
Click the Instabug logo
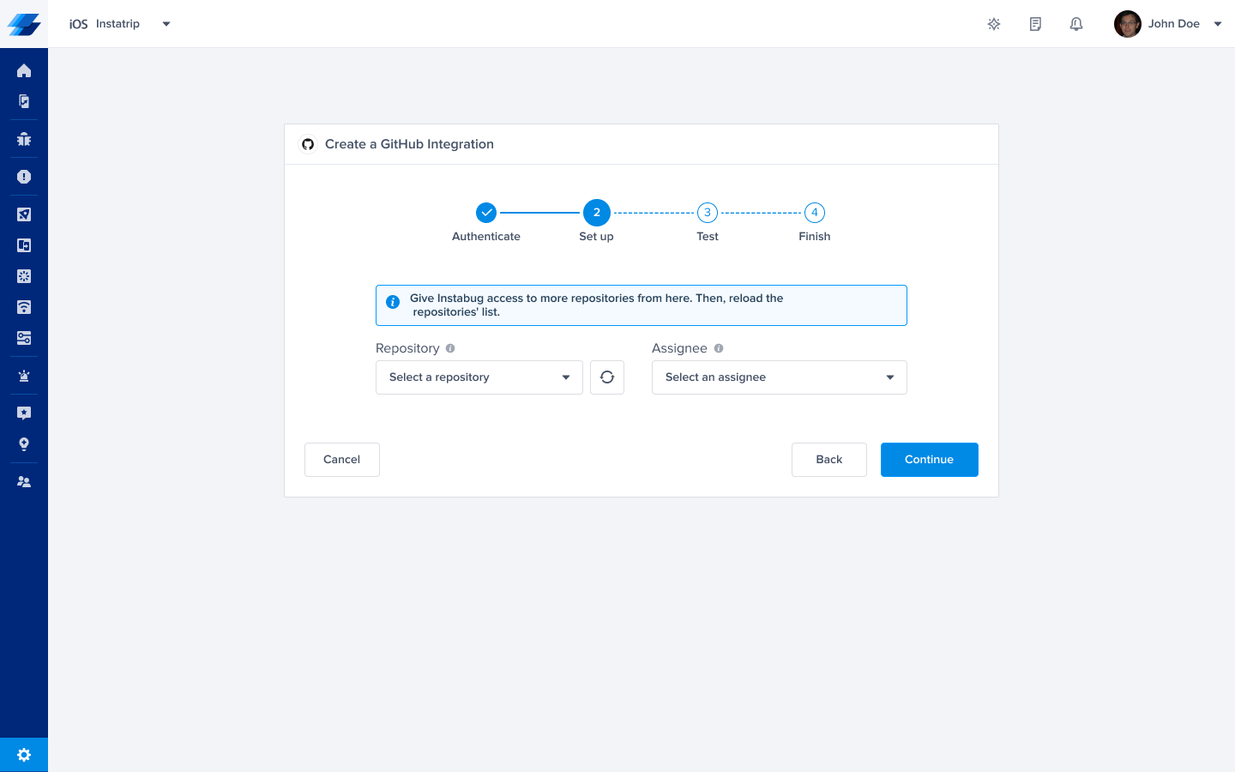click(x=24, y=24)
